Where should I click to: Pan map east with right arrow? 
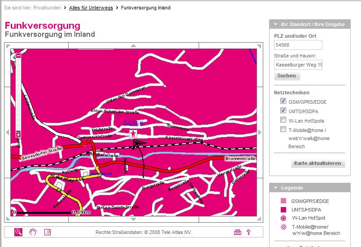(x=260, y=132)
